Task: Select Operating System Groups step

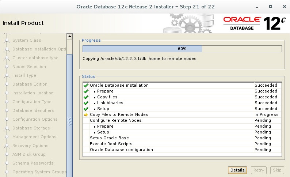Action: tap(39, 172)
